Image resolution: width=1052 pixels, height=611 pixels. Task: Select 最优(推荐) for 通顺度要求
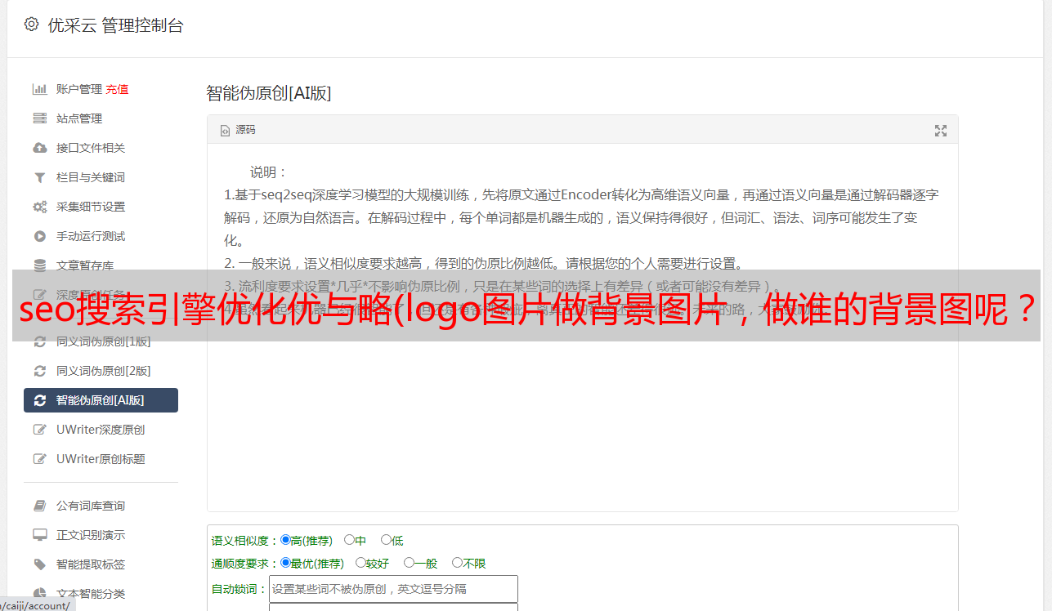click(x=285, y=563)
